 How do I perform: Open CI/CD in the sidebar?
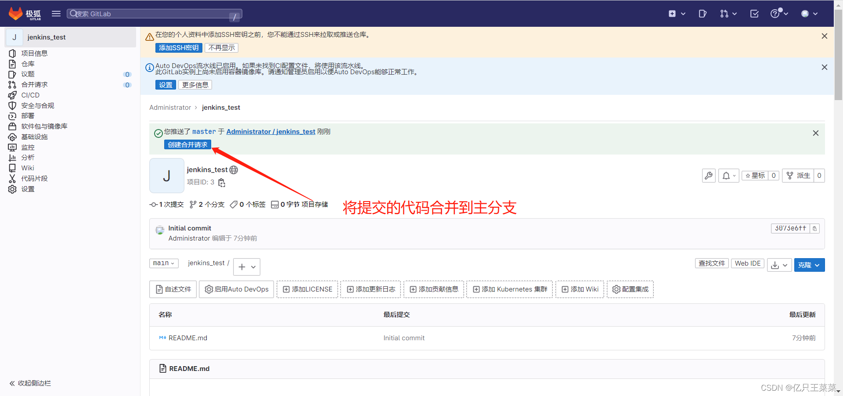pyautogui.click(x=30, y=95)
